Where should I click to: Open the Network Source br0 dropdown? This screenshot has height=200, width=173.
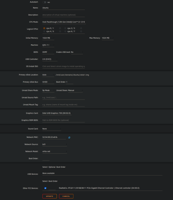(x=55, y=144)
